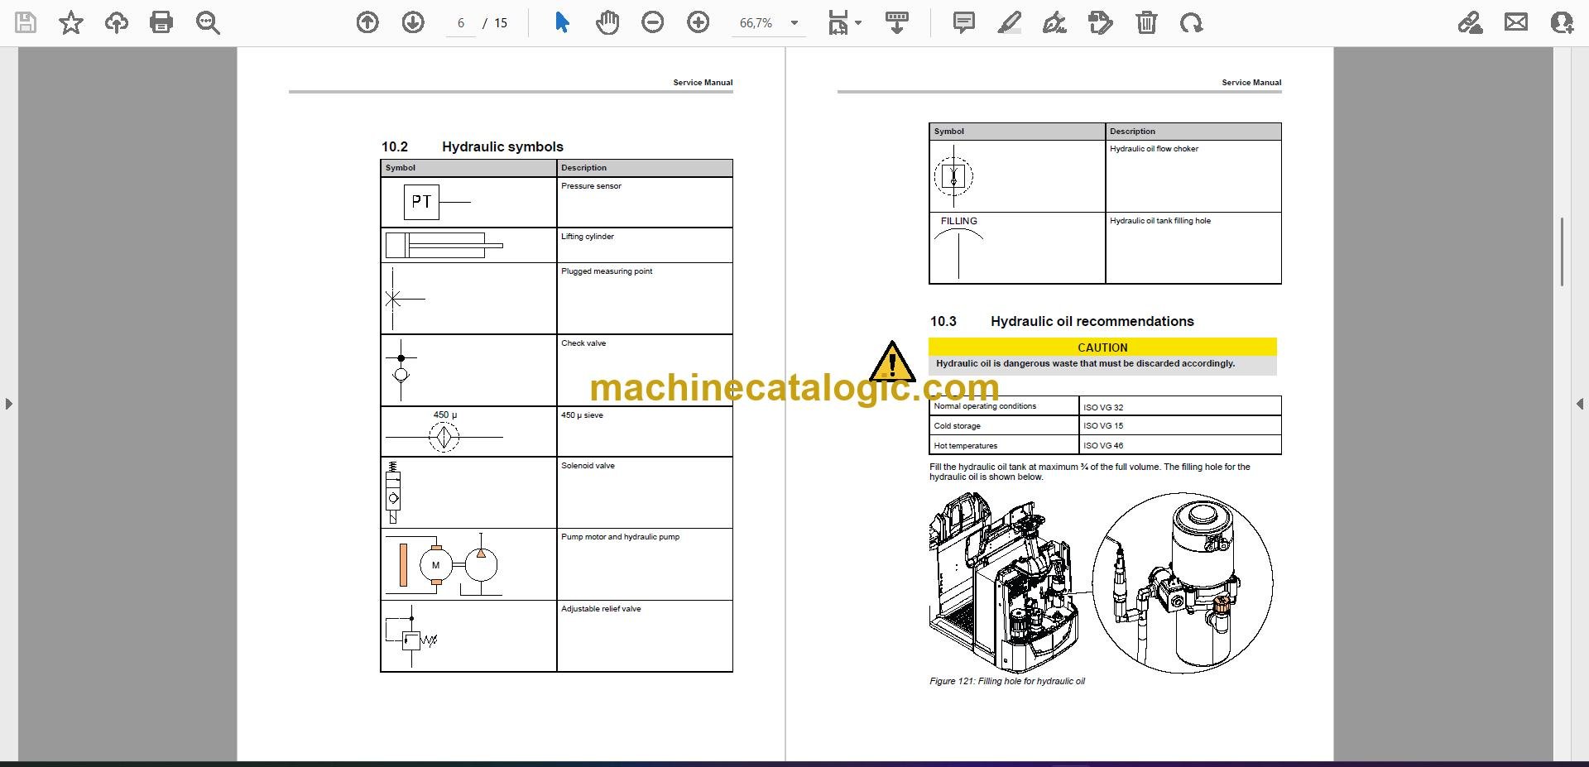1589x767 pixels.
Task: Zoom in with the plus button
Action: [698, 22]
